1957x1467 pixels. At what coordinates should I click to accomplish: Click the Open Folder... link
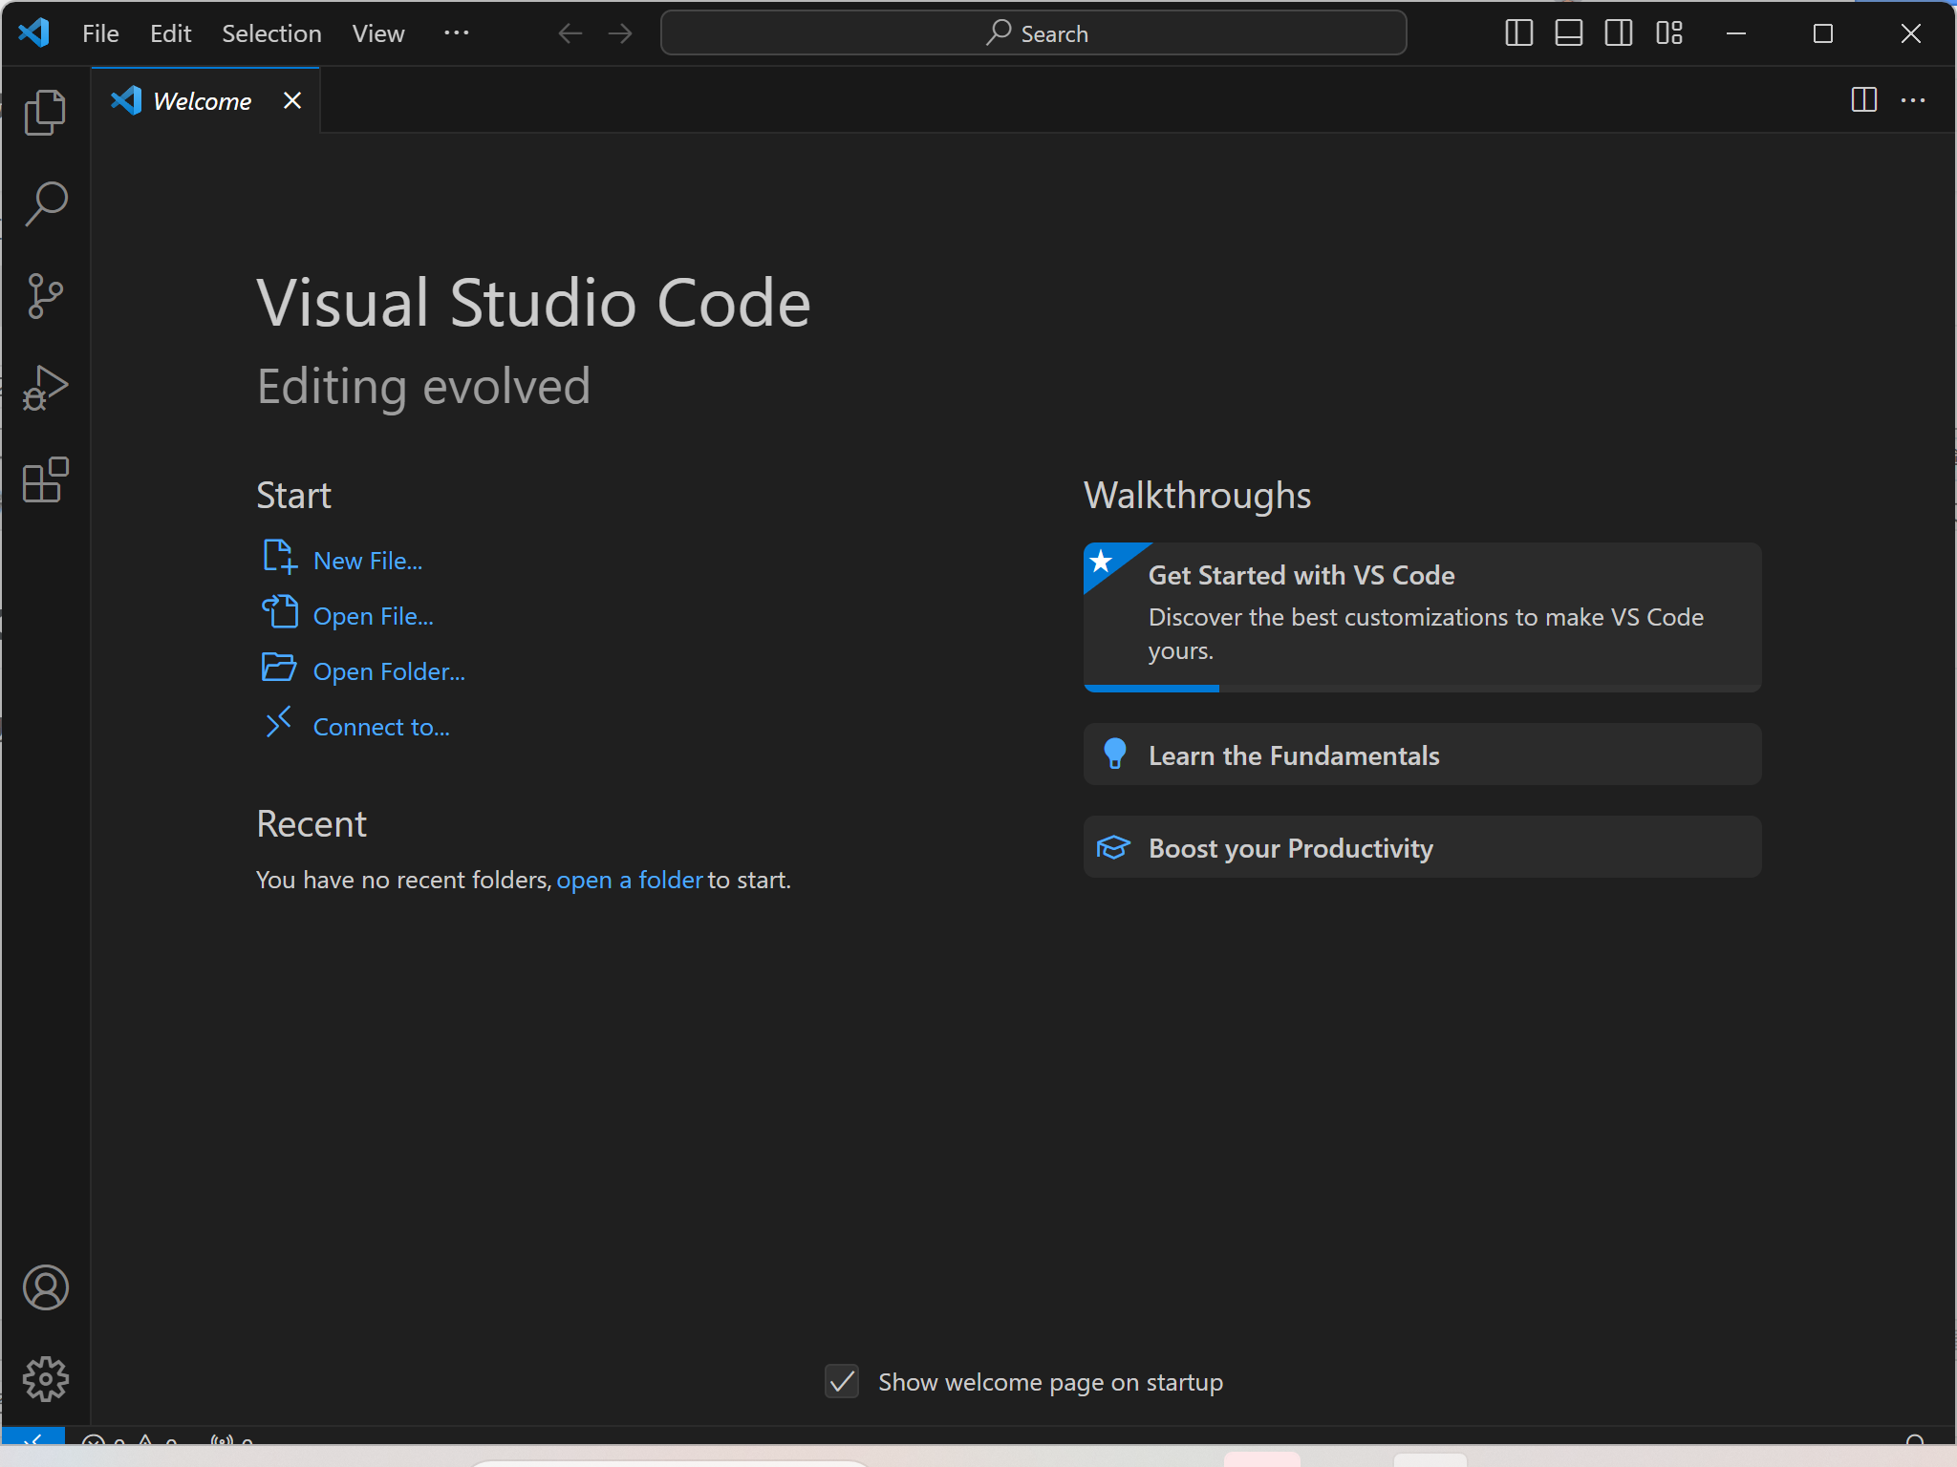(389, 671)
